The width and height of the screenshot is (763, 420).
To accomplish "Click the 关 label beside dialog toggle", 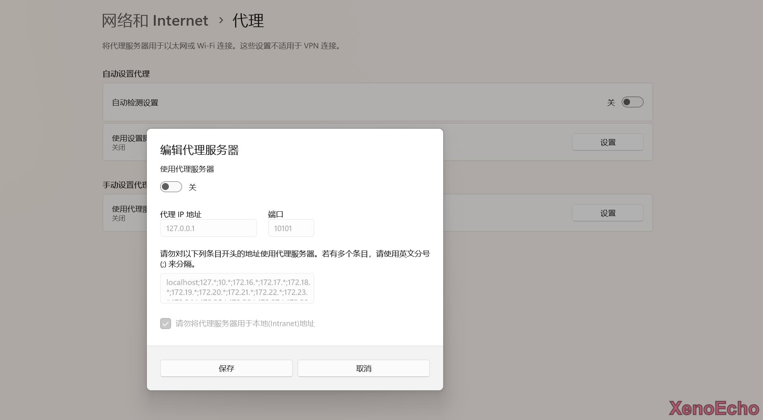I will pyautogui.click(x=192, y=187).
